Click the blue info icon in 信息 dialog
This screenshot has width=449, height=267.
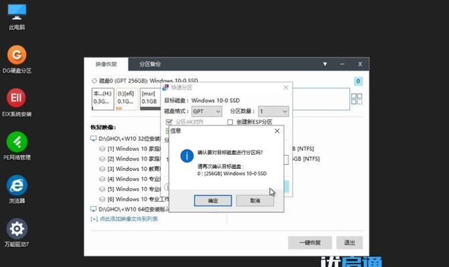pyautogui.click(x=187, y=156)
